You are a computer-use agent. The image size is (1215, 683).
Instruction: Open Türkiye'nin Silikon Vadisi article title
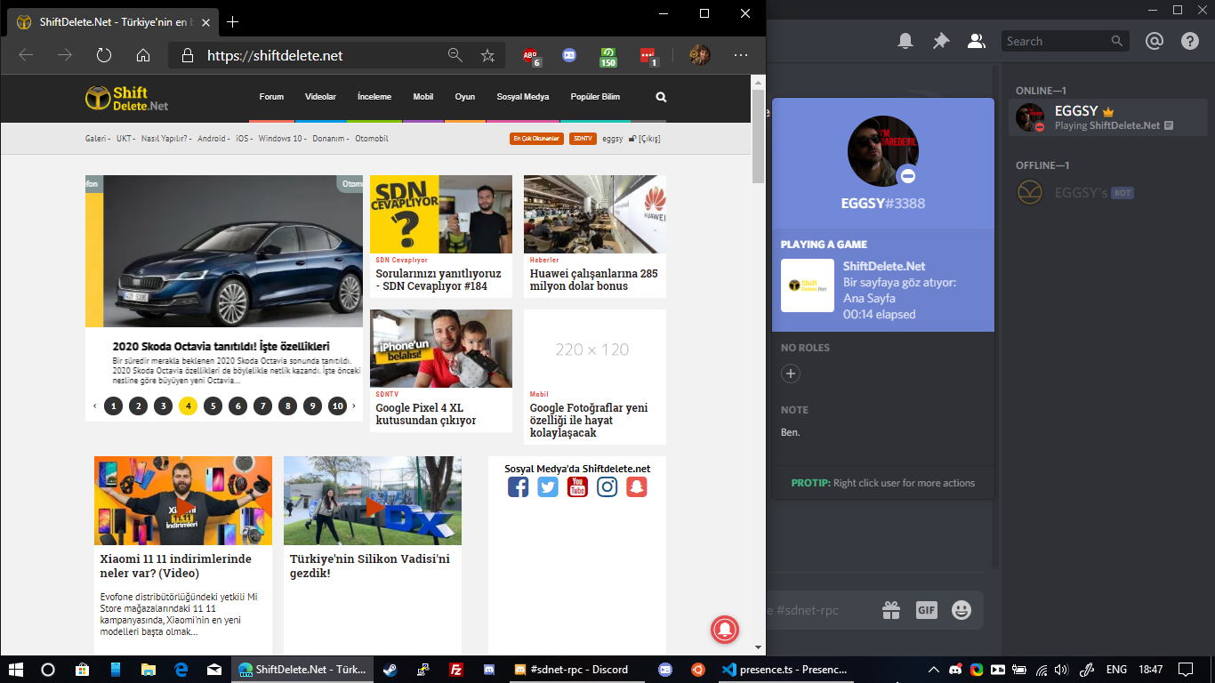[x=370, y=566]
